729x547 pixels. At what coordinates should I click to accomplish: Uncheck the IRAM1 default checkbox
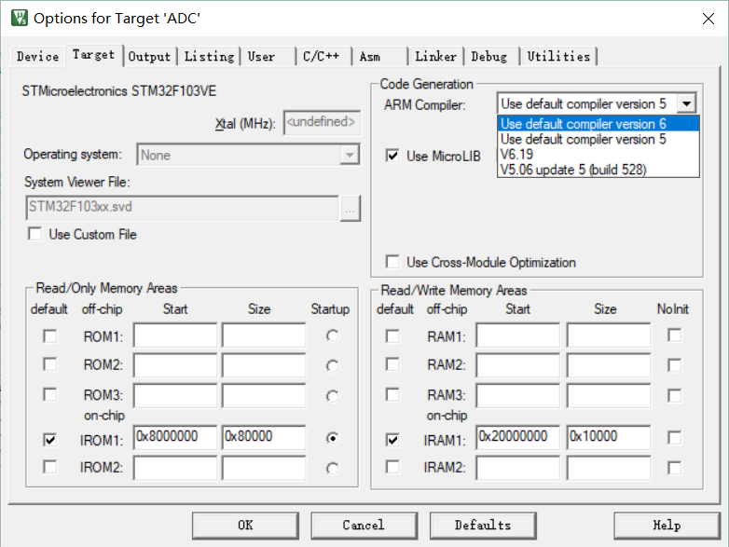click(x=392, y=440)
